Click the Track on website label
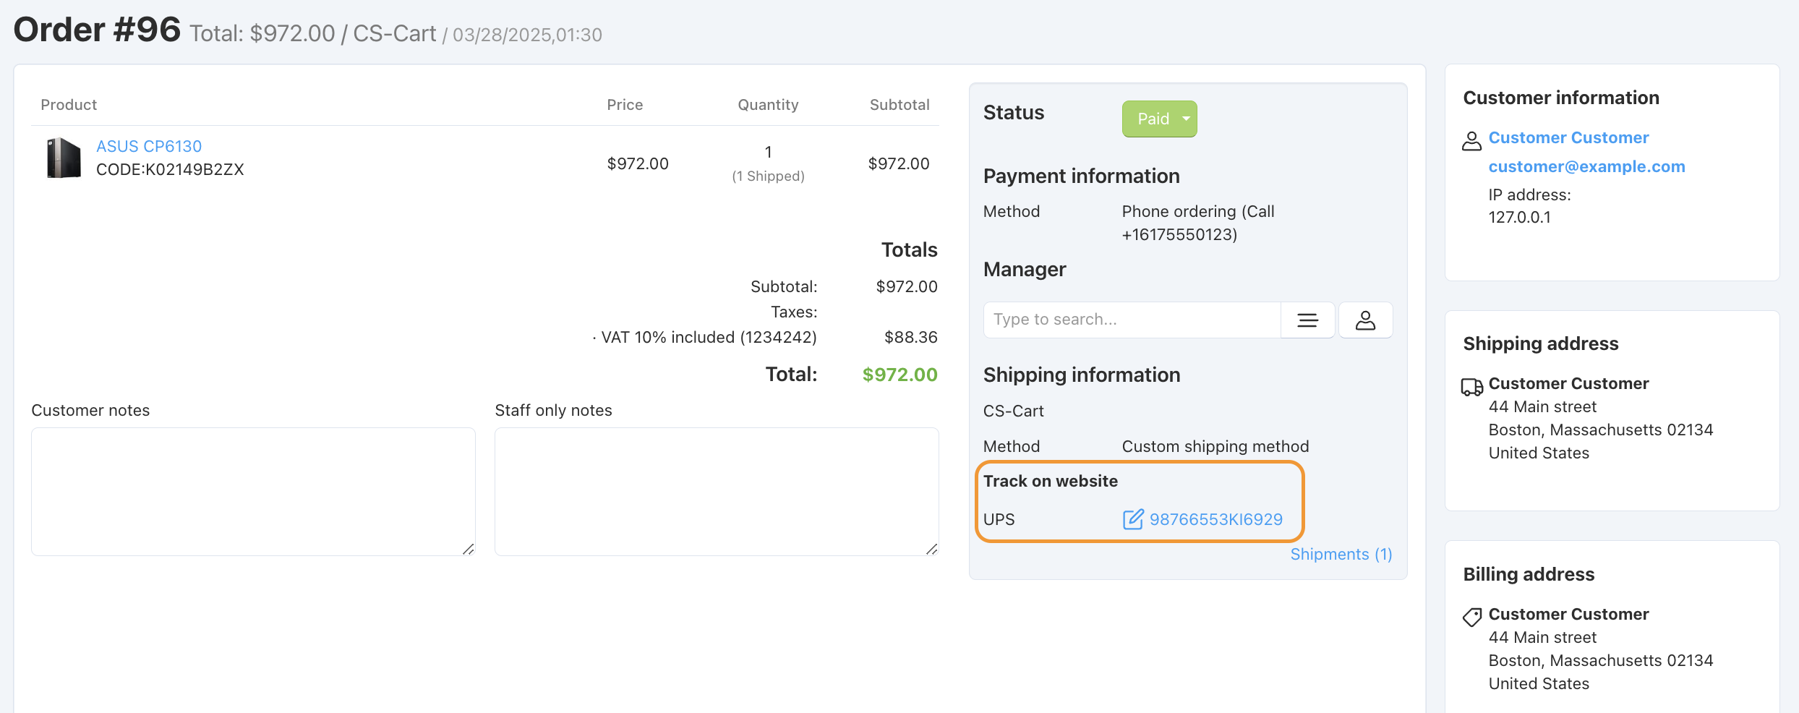Viewport: 1799px width, 713px height. click(1050, 481)
